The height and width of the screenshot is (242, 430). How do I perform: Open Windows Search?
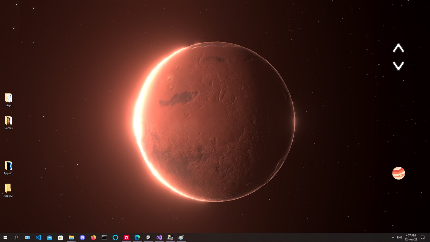pyautogui.click(x=16, y=237)
